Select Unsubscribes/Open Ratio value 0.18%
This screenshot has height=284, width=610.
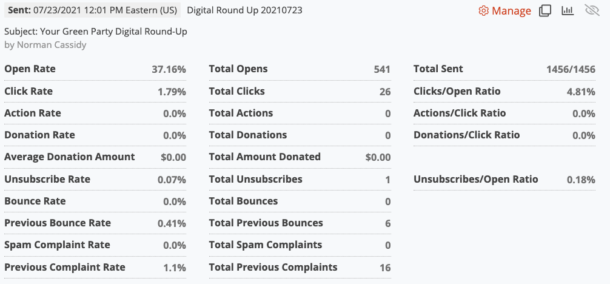(x=581, y=180)
